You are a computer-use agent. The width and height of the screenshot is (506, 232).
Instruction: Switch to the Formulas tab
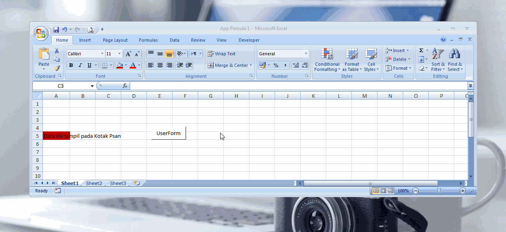click(x=148, y=40)
